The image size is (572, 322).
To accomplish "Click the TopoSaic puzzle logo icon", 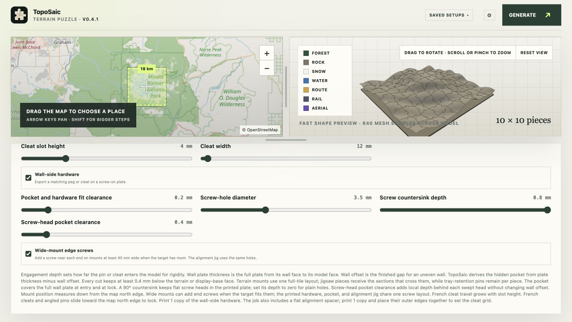I will pos(19,15).
